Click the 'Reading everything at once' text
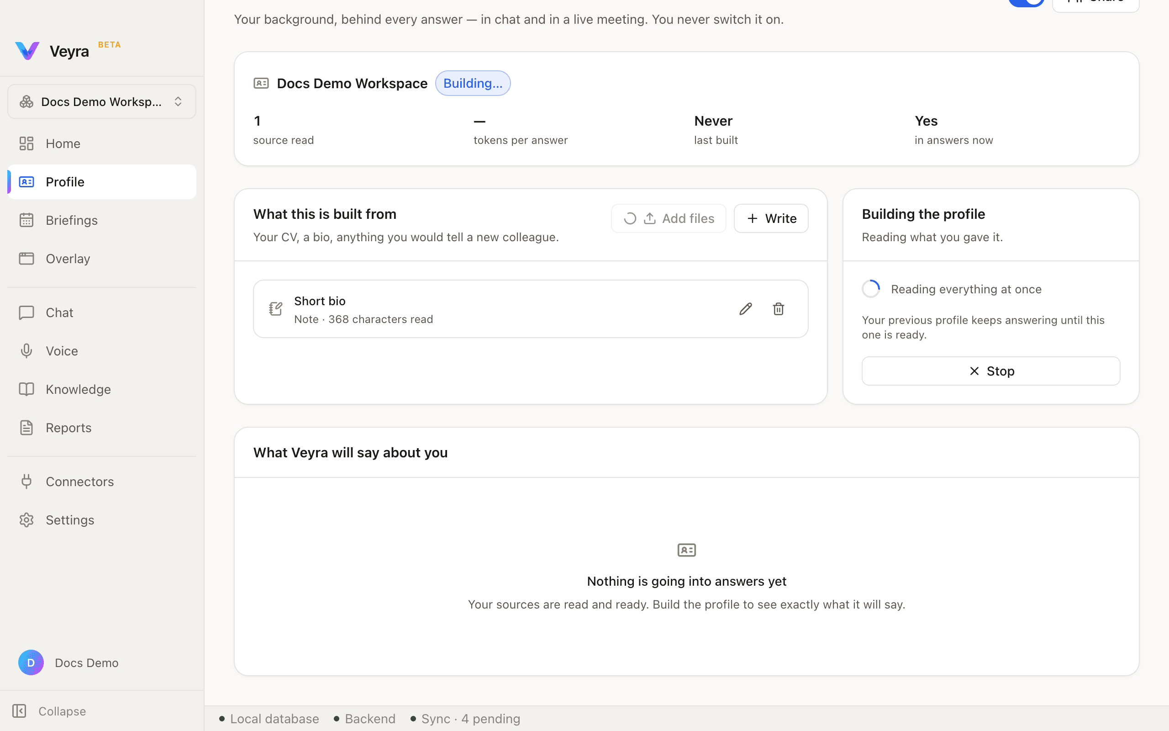 966,289
